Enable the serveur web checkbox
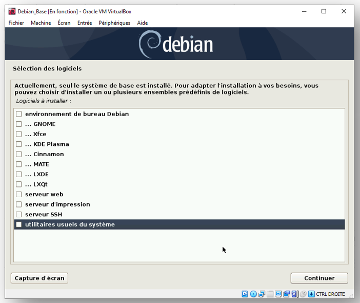This screenshot has height=303, width=360. click(19, 194)
